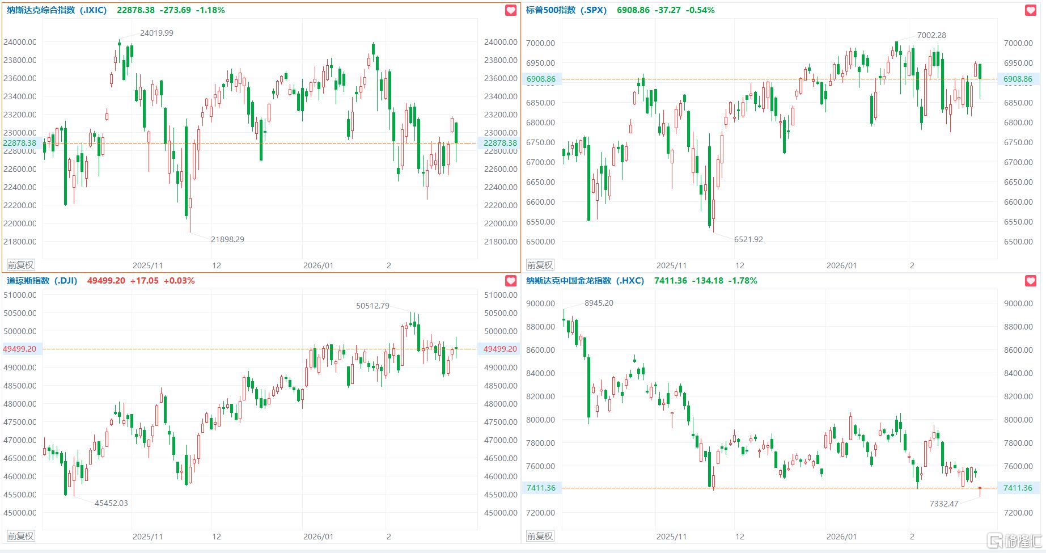Click the 格隆汇 logo watermark

(1014, 541)
